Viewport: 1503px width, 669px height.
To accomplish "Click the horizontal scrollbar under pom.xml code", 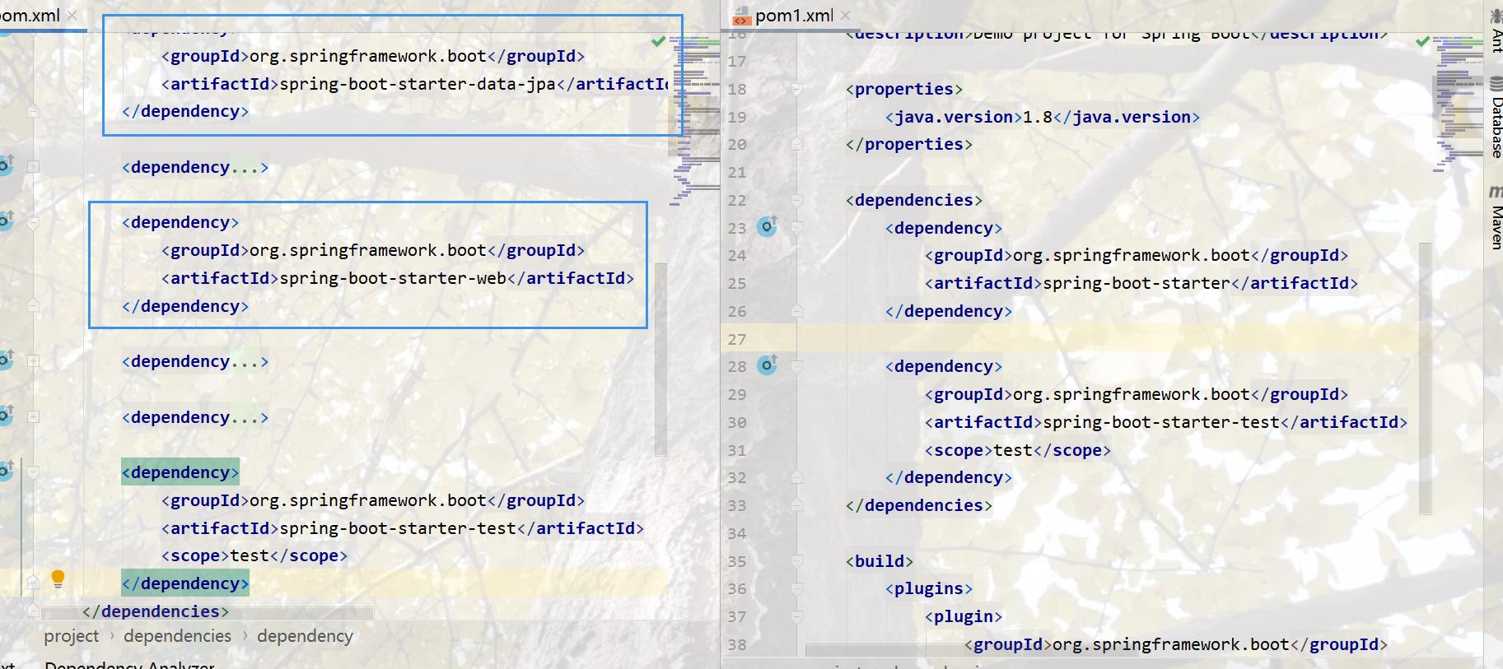I will 208,612.
